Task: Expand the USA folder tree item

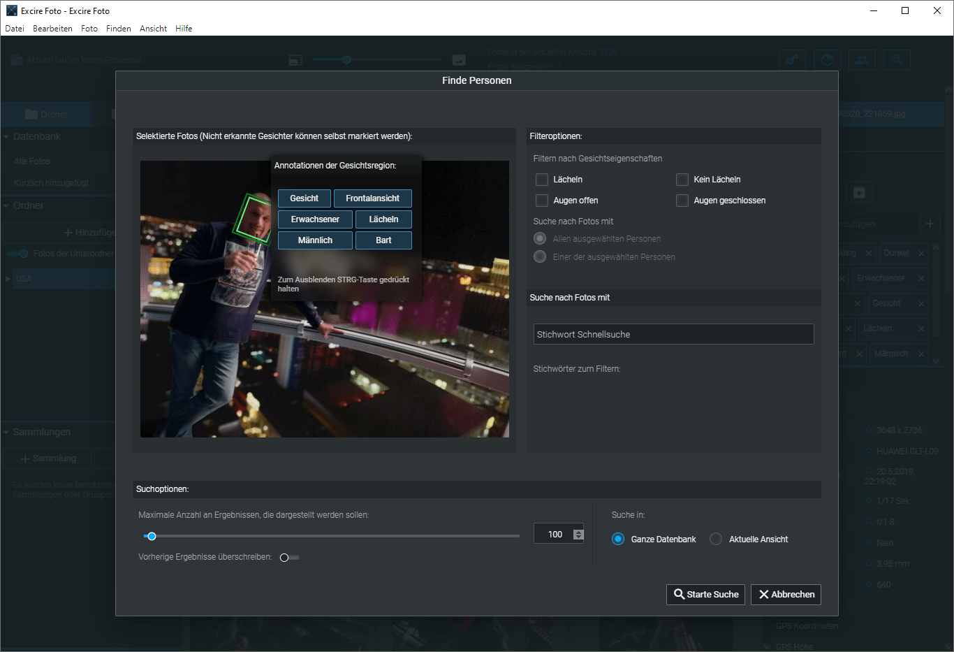Action: coord(8,279)
